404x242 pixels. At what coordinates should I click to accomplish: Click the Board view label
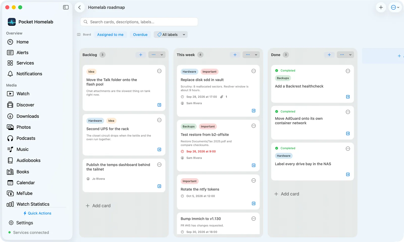[x=84, y=35]
